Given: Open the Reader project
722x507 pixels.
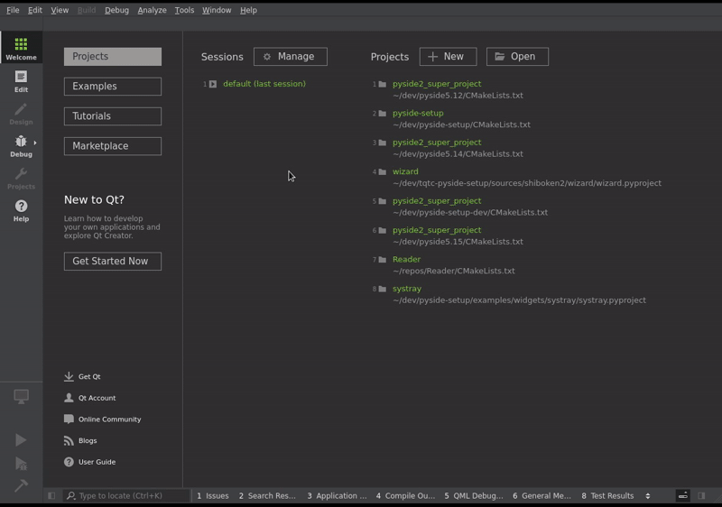Looking at the screenshot, I should (407, 260).
